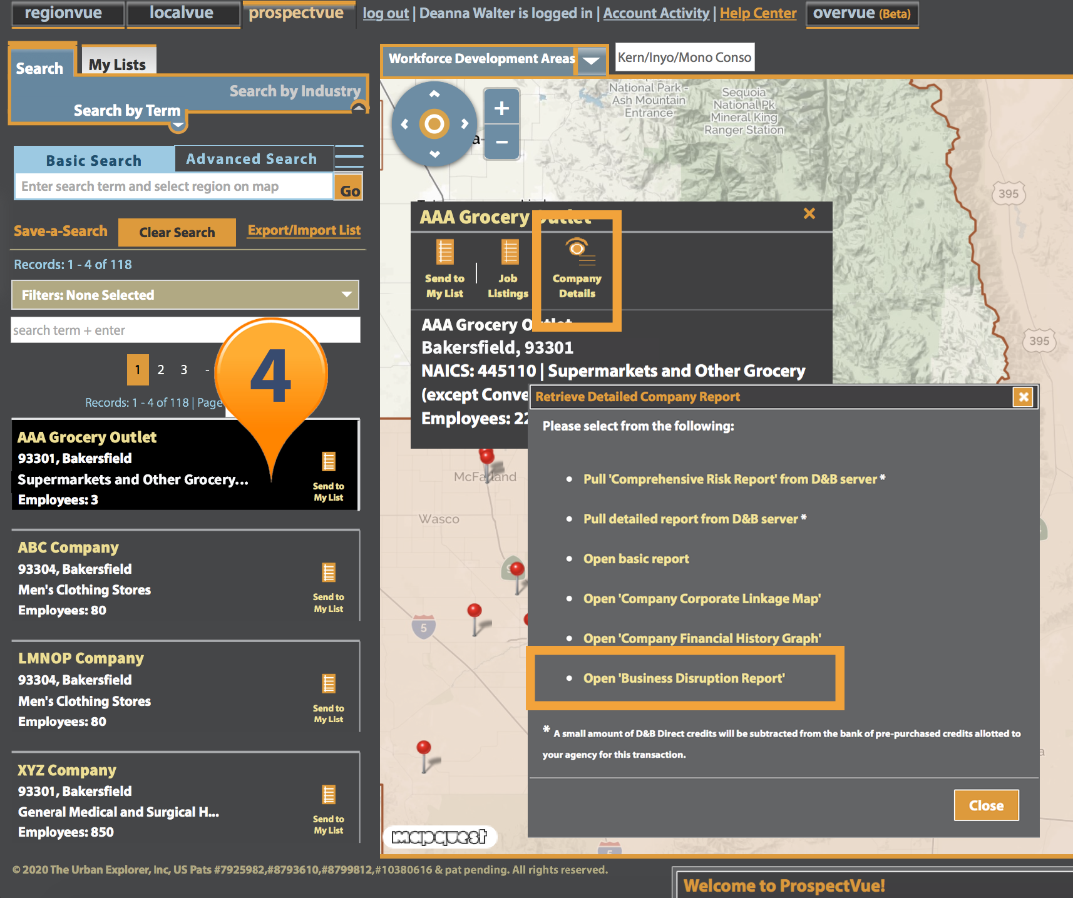Pull detailed report from D&B server
Screen dimensions: 1073x898
click(691, 519)
